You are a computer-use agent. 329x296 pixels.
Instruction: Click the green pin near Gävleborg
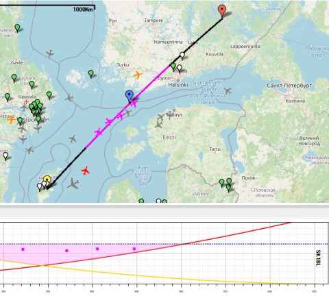(x=17, y=28)
